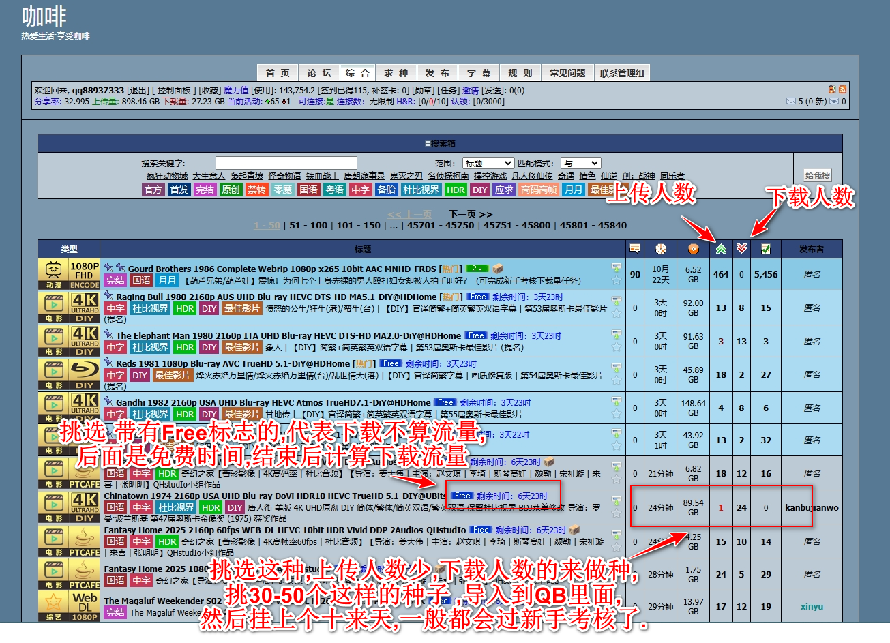Sort by time-alive clock icon
Screen dimensions: 890x643
click(660, 249)
